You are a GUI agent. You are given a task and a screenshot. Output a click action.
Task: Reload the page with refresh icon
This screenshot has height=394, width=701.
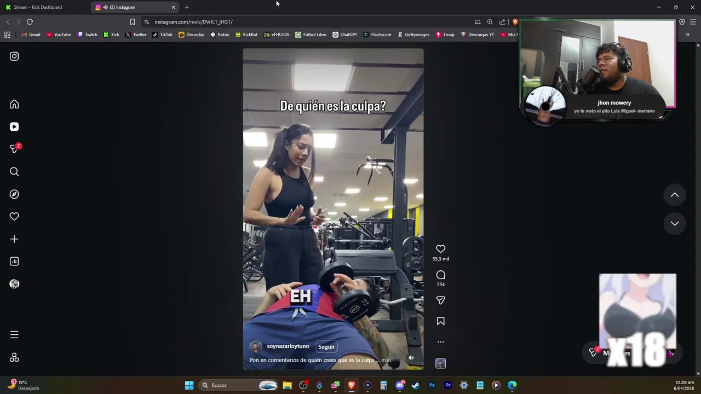[x=30, y=22]
